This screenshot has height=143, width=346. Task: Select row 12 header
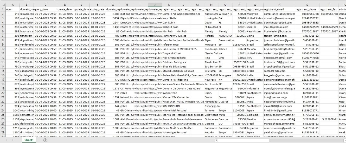(x=3, y=58)
